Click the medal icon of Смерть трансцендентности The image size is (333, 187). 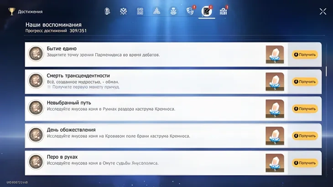click(x=36, y=81)
